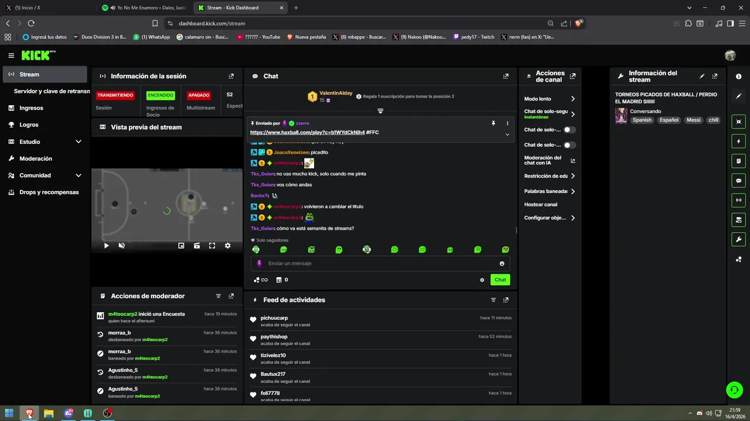The height and width of the screenshot is (421, 750).
Task: Toggle the channel actions icon in right sidebar
Action: click(739, 220)
